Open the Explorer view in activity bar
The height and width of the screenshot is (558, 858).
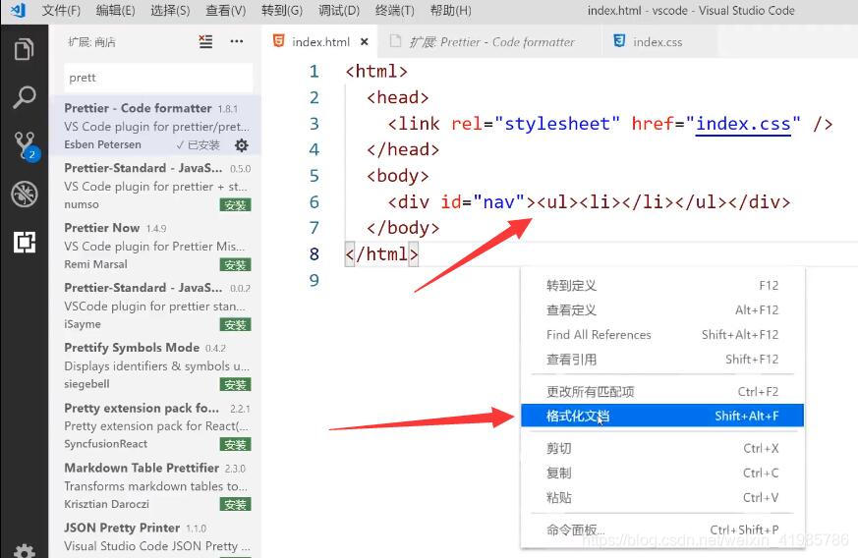coord(24,49)
